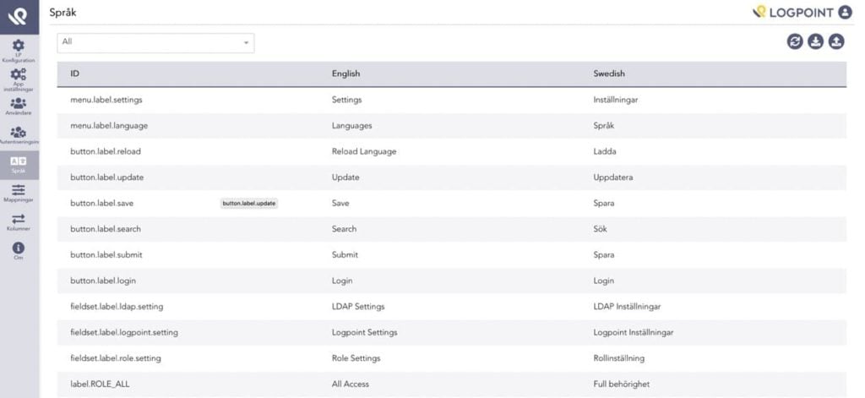
Task: Click the Swedish cell 'Rollinställning'
Action: coord(618,357)
